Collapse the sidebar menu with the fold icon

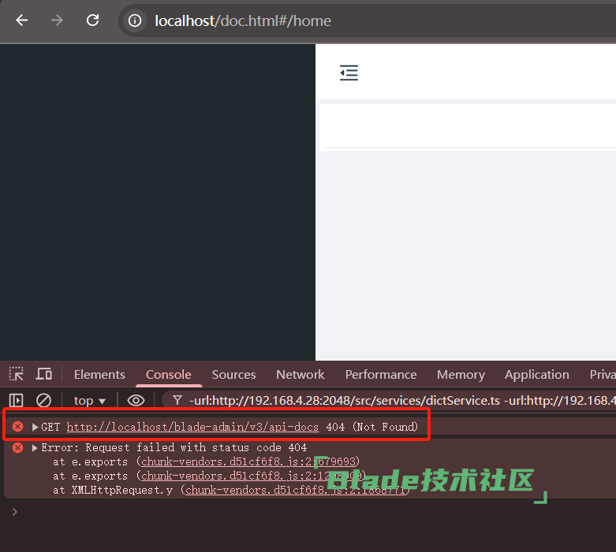349,73
